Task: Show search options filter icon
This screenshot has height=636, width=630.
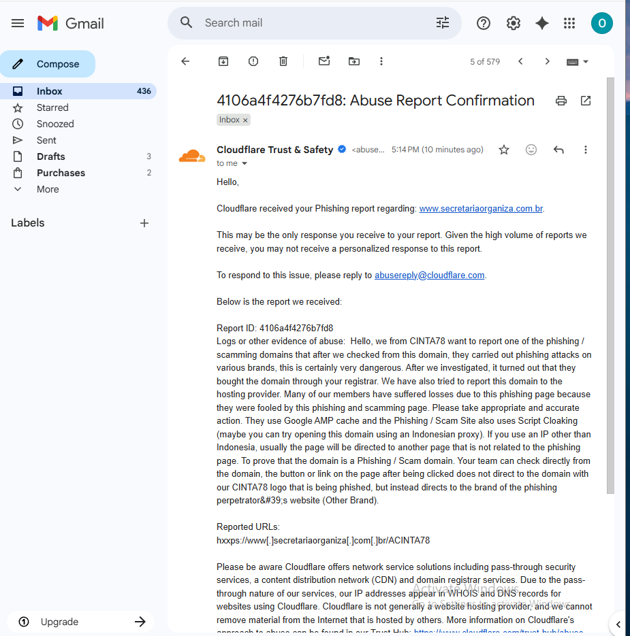Action: pos(442,22)
